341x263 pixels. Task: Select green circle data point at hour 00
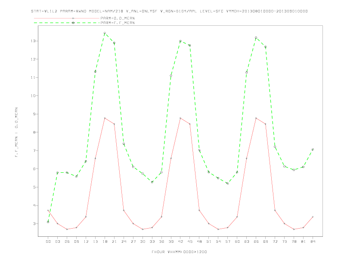pyautogui.click(x=48, y=222)
